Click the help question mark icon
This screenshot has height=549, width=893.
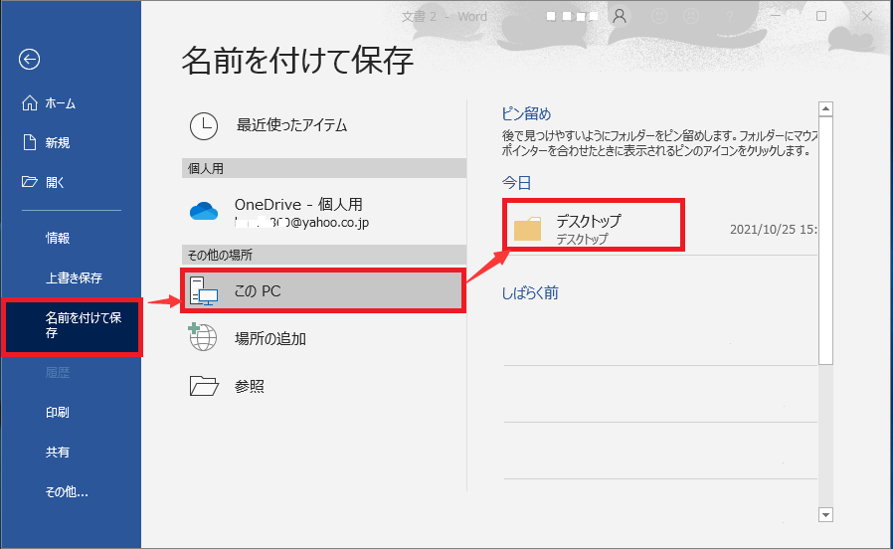(x=730, y=17)
